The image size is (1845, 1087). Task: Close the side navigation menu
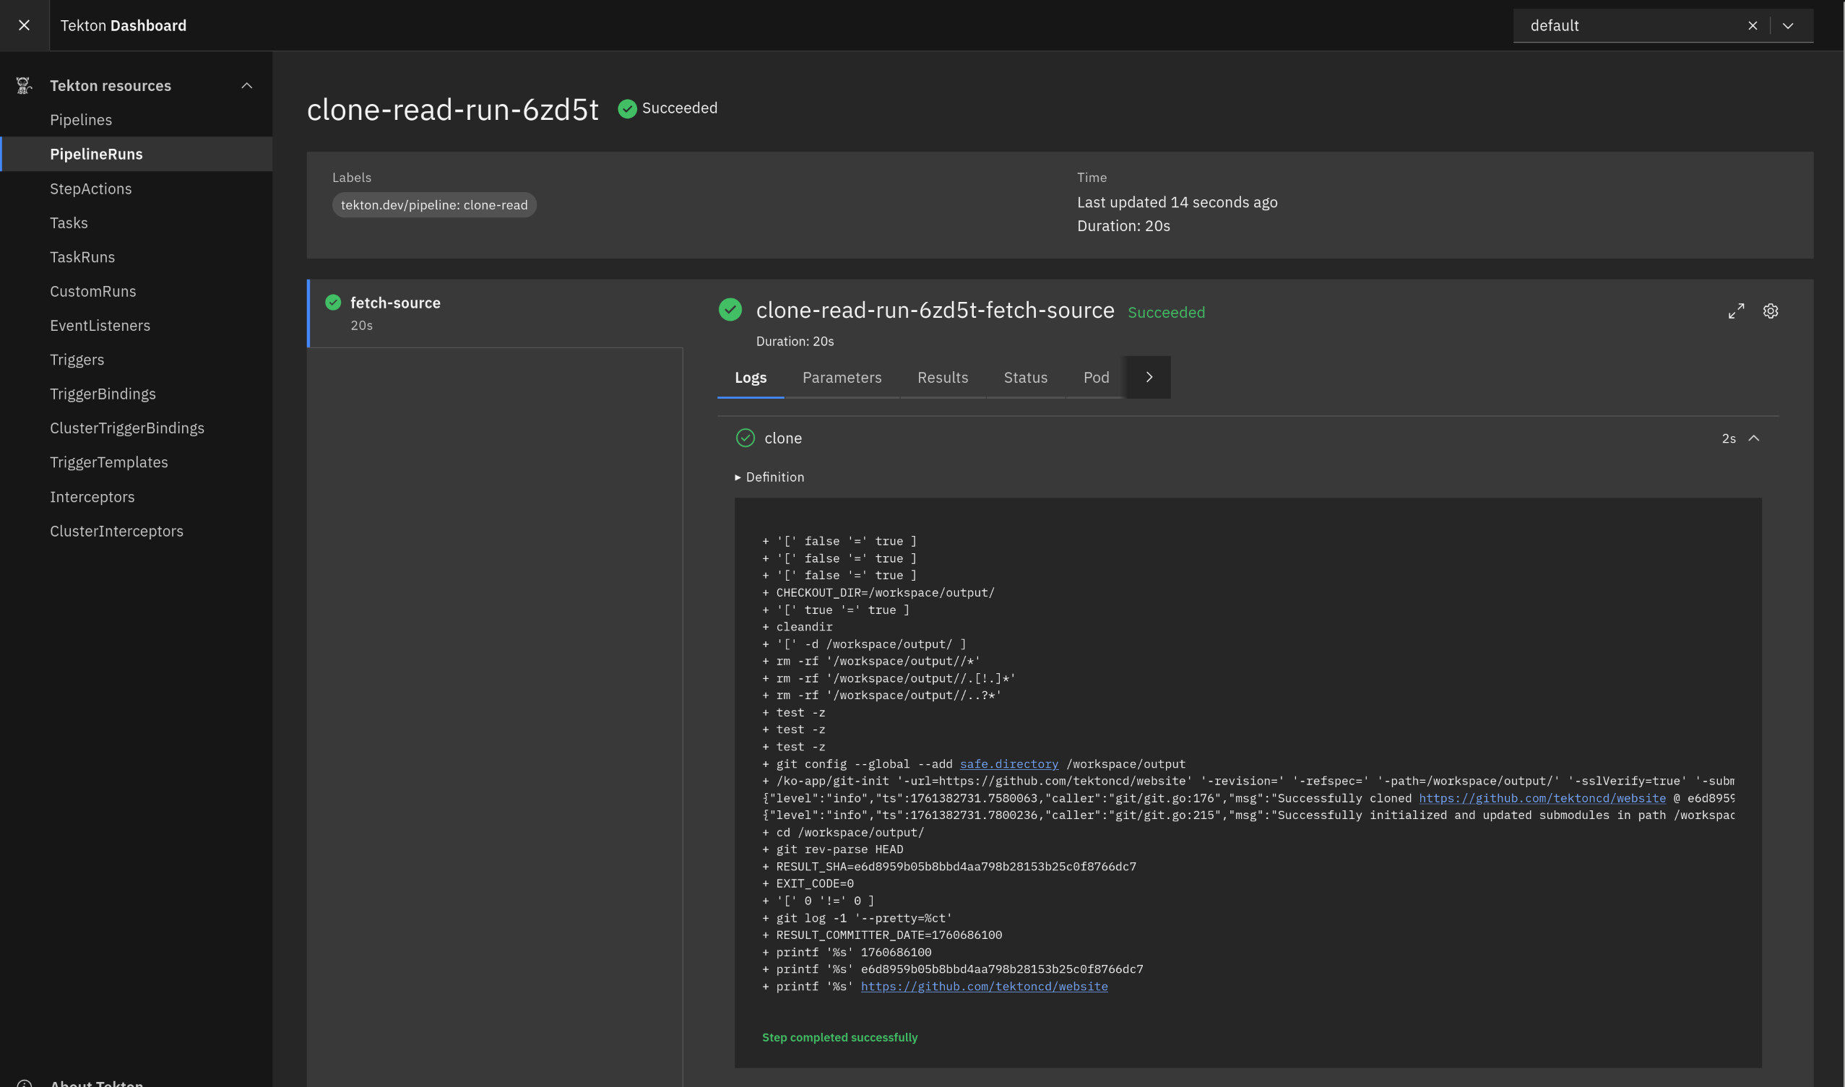tap(24, 25)
